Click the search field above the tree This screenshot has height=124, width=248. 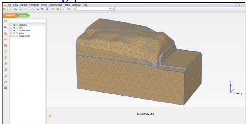[28, 21]
